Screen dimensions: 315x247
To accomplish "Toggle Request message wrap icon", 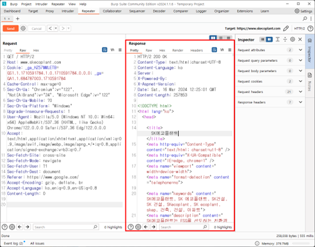I will [104, 50].
